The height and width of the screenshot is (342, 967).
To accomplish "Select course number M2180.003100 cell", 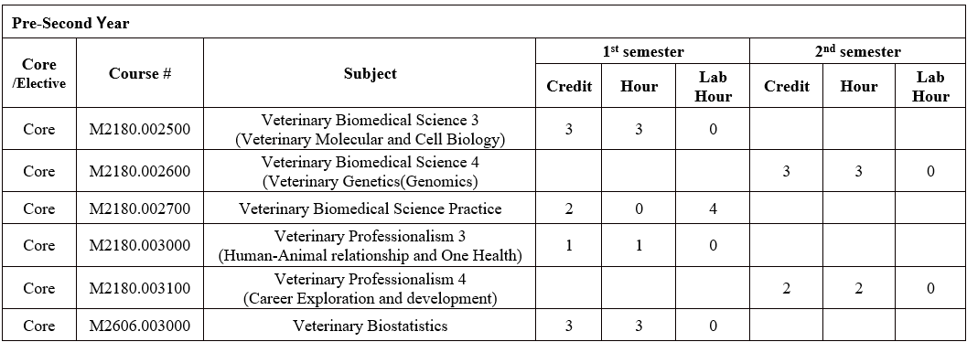I will [140, 288].
